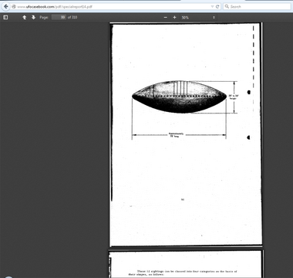
Task: Open the URL history dropdown arrow
Action: coord(212,7)
